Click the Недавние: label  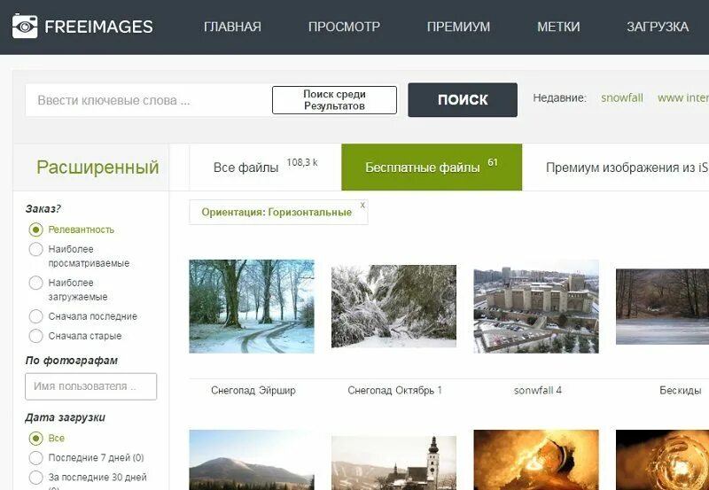tap(559, 97)
